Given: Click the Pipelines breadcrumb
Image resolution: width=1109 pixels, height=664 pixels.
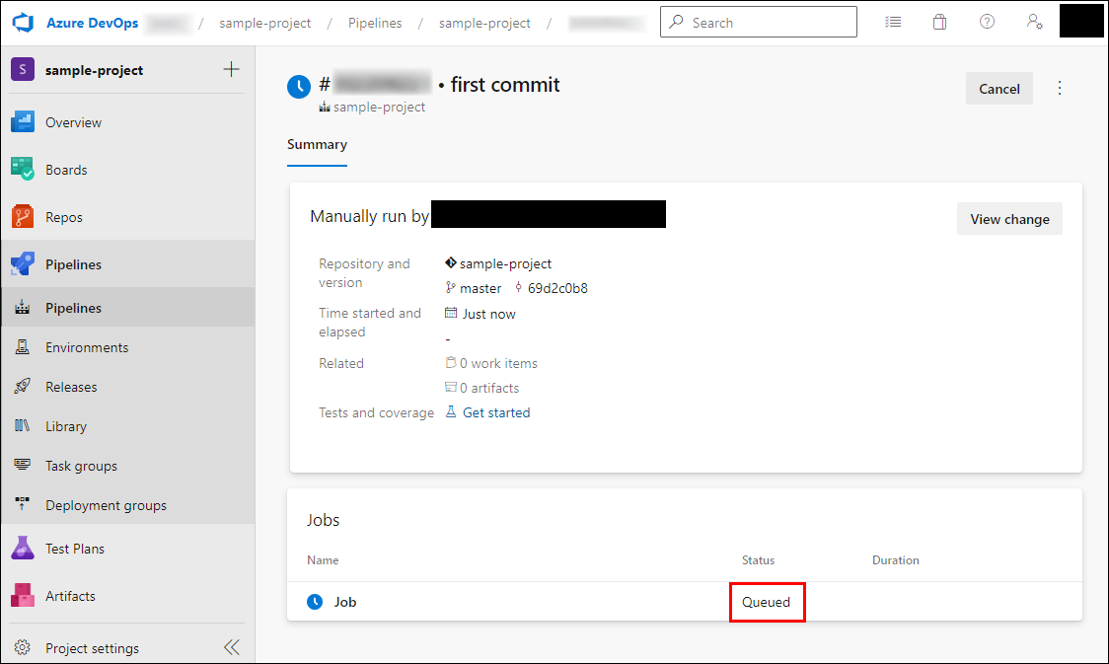Looking at the screenshot, I should (375, 23).
